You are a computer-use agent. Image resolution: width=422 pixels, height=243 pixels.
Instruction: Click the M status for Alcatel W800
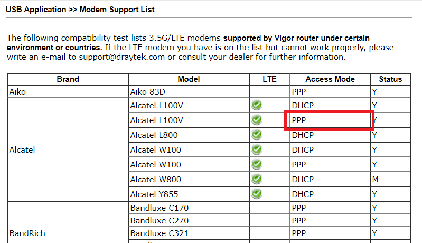pos(375,179)
